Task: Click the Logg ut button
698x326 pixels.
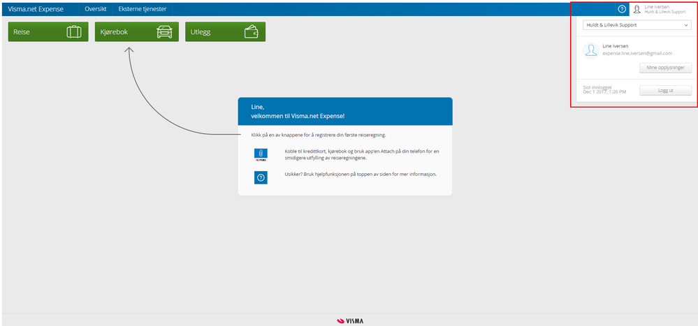Action: 665,90
